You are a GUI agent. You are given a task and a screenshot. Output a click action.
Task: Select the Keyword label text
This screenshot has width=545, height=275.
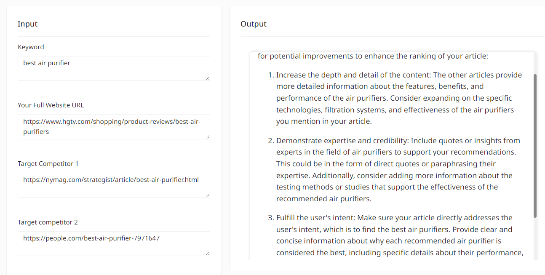[31, 47]
